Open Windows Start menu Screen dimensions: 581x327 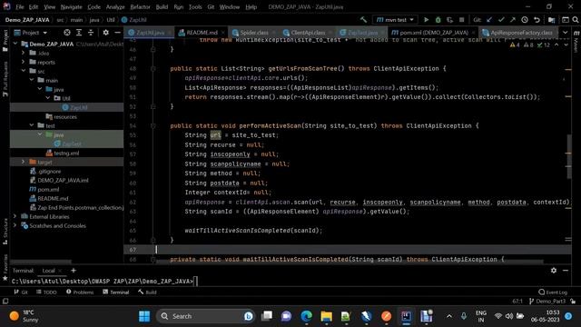[x=144, y=316]
